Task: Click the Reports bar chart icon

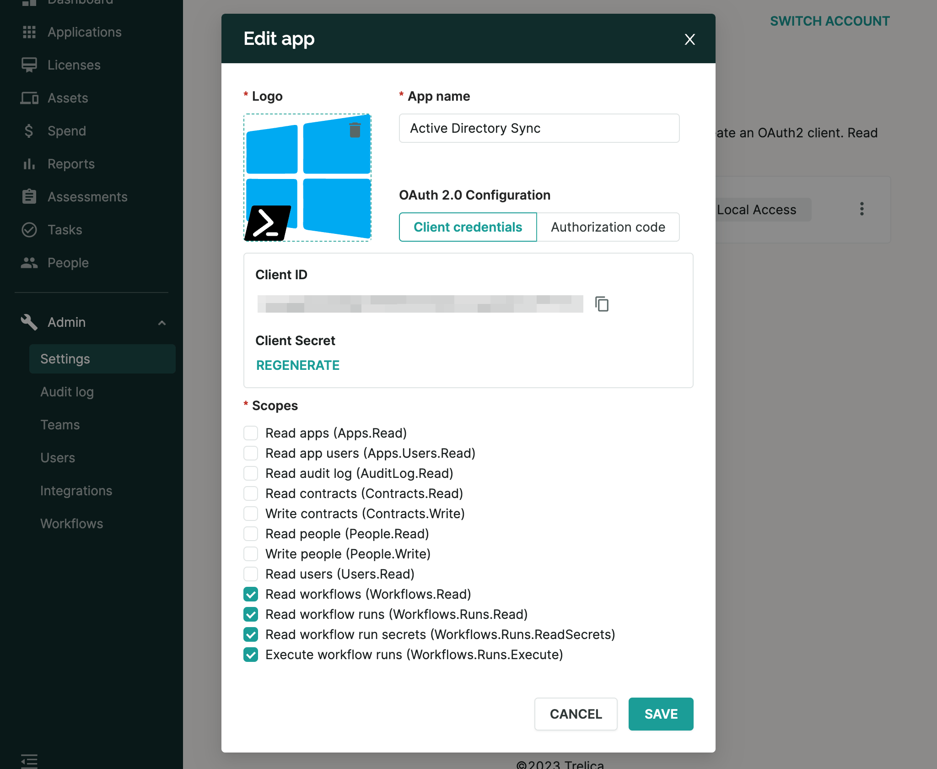Action: tap(29, 164)
